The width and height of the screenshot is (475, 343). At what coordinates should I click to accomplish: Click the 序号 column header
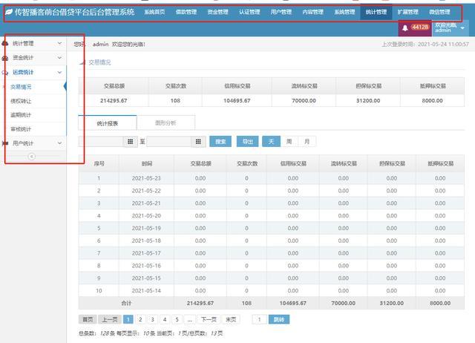pos(99,163)
